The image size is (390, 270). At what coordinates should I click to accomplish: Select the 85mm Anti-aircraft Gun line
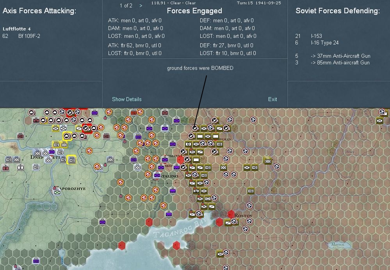(340, 63)
